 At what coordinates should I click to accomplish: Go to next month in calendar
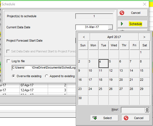pyautogui.click(x=144, y=37)
